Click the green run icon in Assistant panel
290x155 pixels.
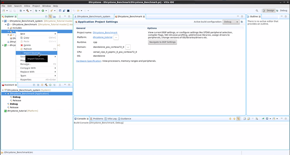(x=50, y=85)
